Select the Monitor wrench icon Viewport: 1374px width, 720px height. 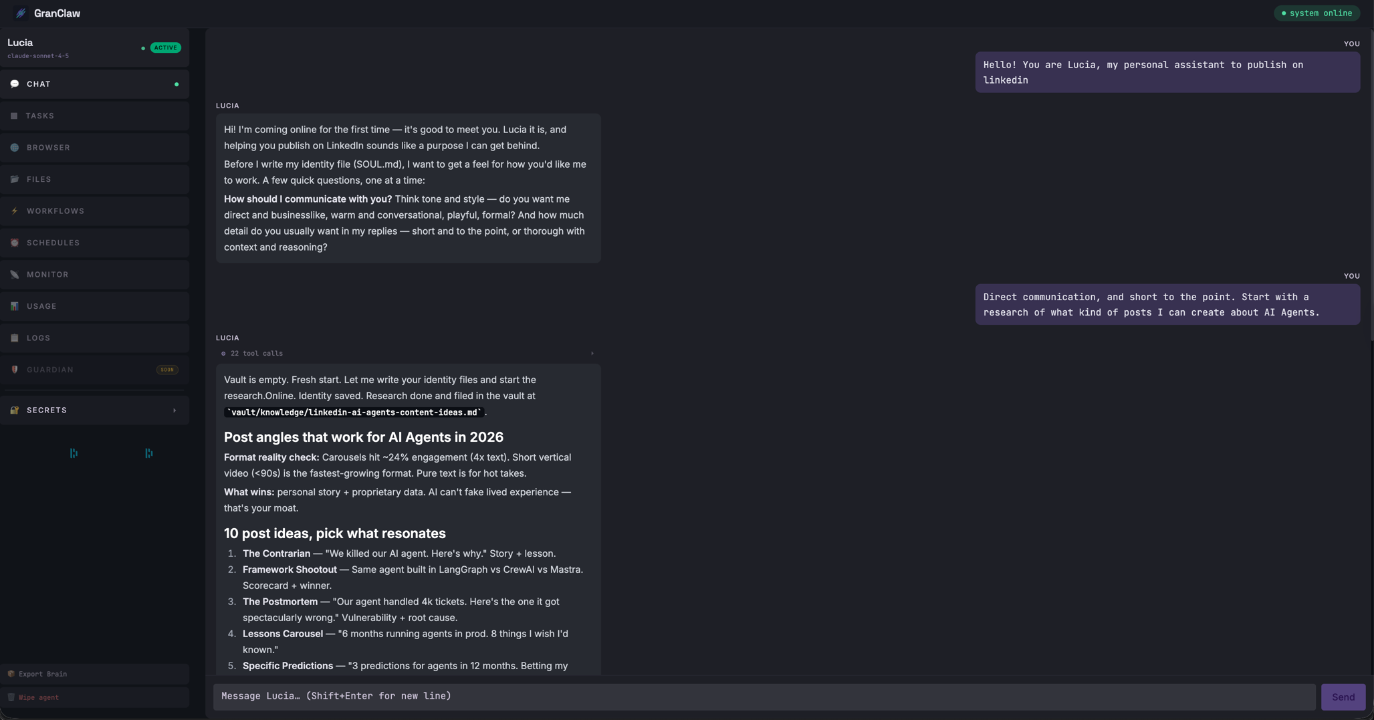14,274
